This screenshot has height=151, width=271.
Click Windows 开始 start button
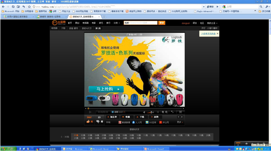[x=8, y=149]
